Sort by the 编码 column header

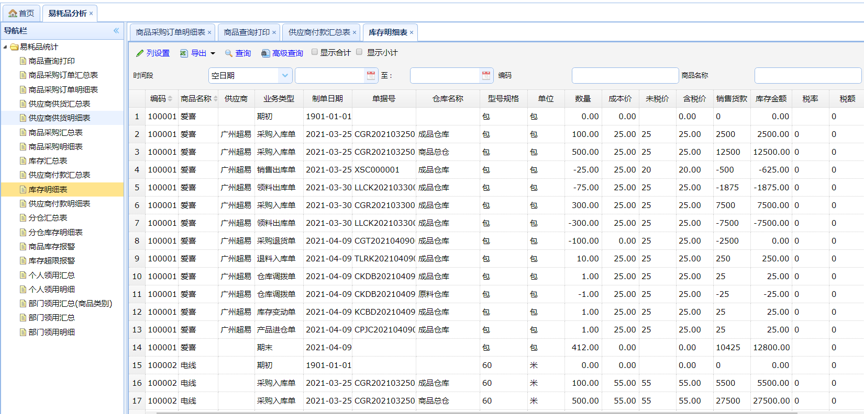point(158,98)
